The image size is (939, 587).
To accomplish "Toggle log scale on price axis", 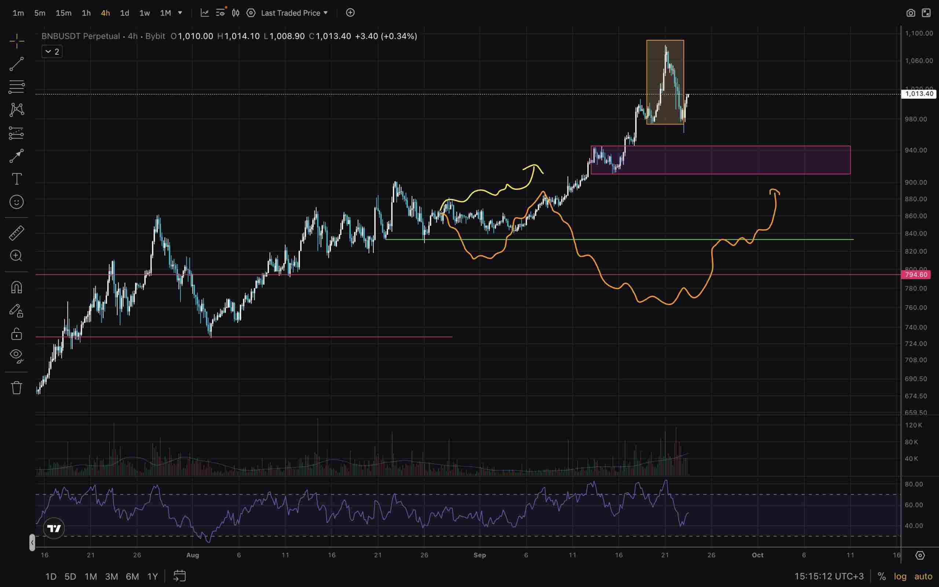I will pyautogui.click(x=900, y=576).
